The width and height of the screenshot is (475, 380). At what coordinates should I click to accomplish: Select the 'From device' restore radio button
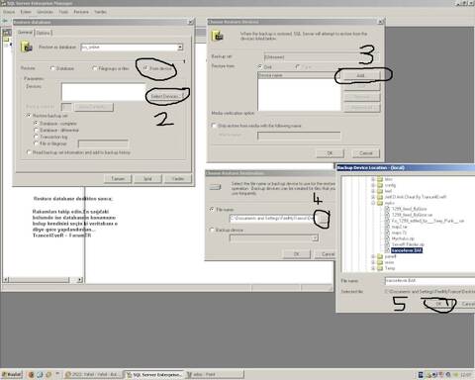[x=145, y=68]
